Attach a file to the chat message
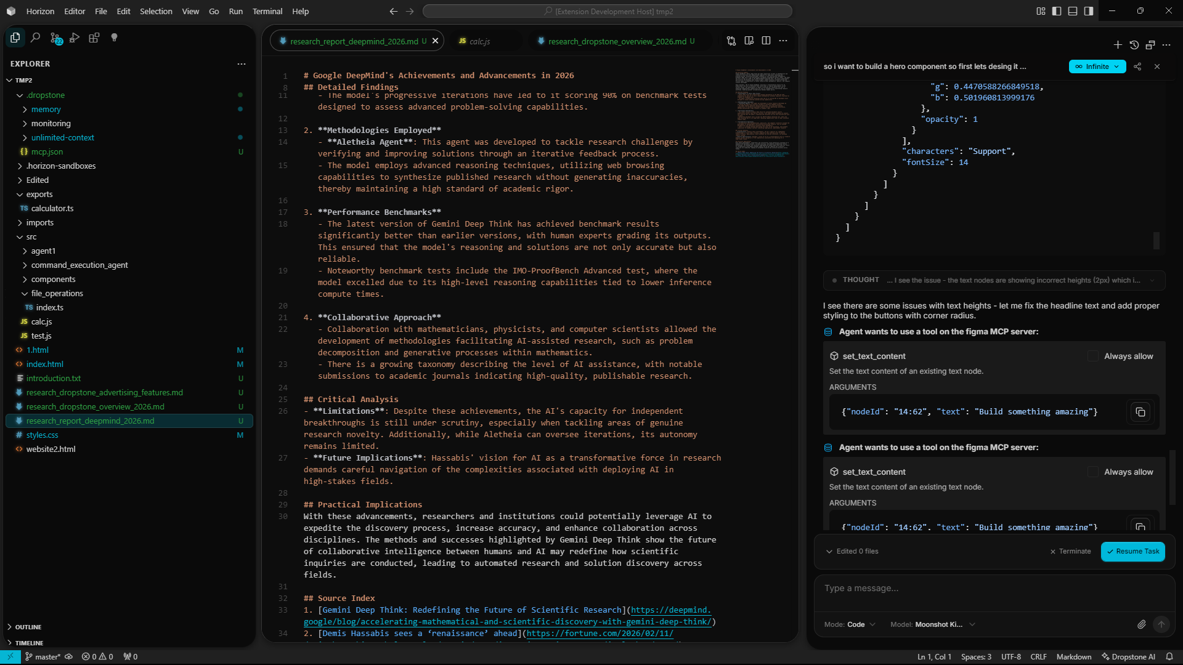1183x665 pixels. pyautogui.click(x=1141, y=624)
